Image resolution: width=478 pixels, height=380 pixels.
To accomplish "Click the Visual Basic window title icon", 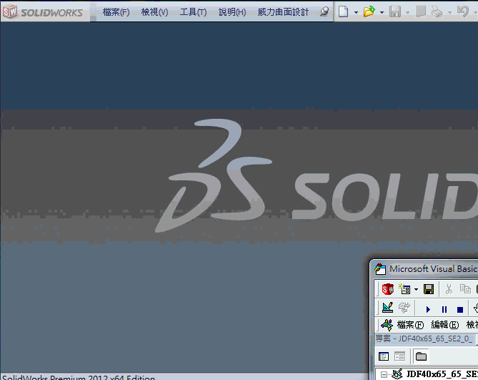I will (x=380, y=269).
